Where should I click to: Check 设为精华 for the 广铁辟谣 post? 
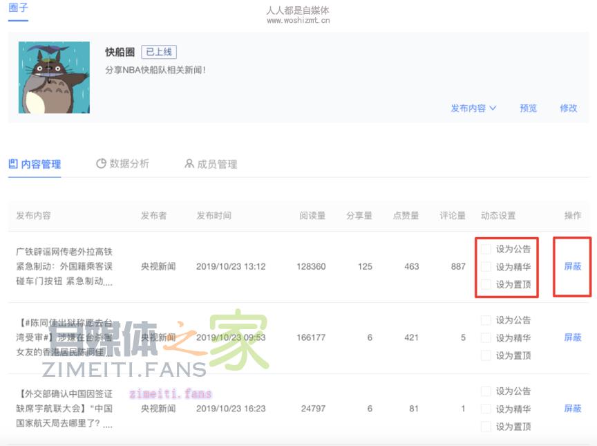tap(486, 267)
